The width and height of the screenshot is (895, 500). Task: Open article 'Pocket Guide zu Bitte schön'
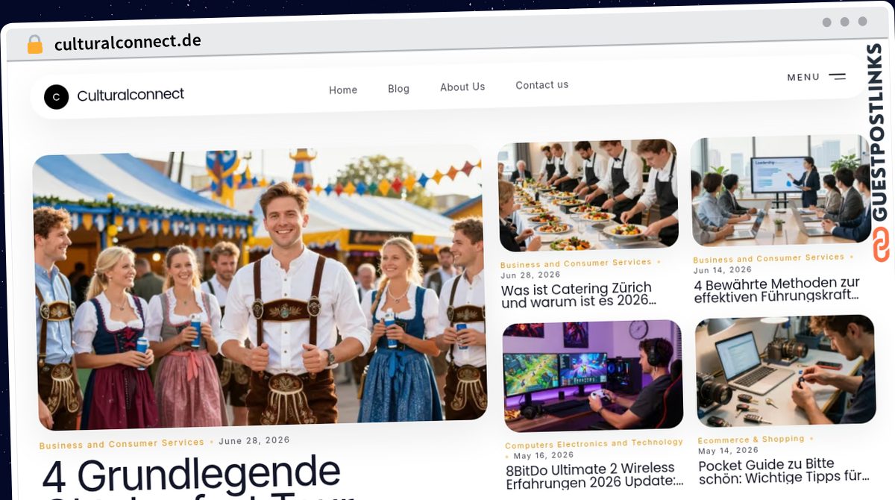784,470
